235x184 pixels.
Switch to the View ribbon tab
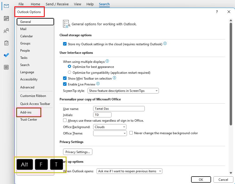coord(77,4)
